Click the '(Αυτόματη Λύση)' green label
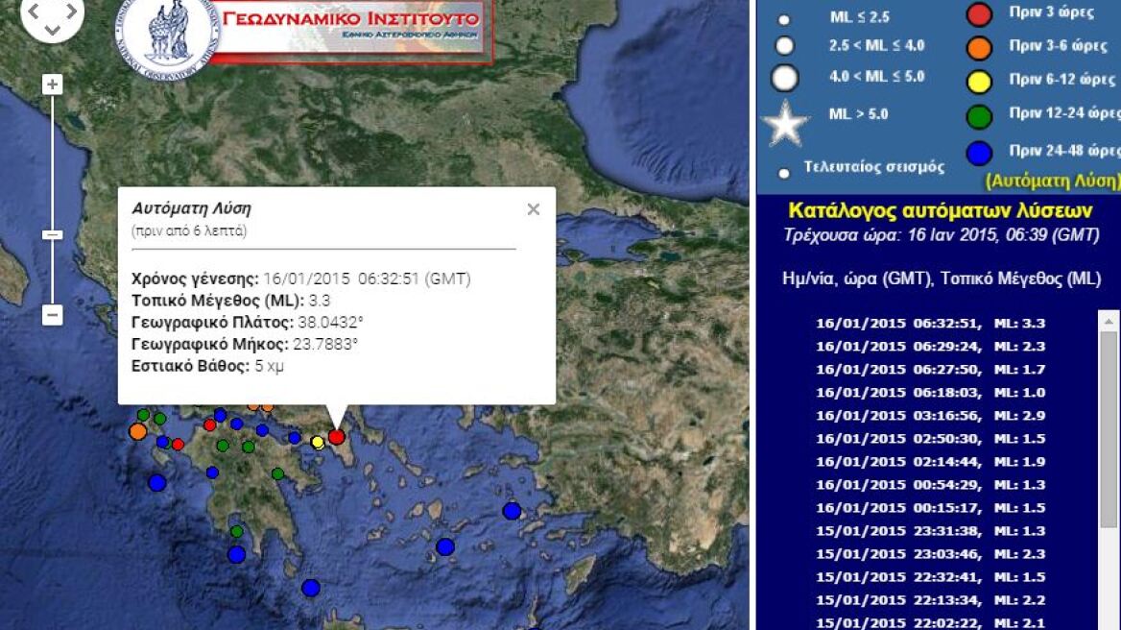Screen dimensions: 1121x630 [1050, 179]
